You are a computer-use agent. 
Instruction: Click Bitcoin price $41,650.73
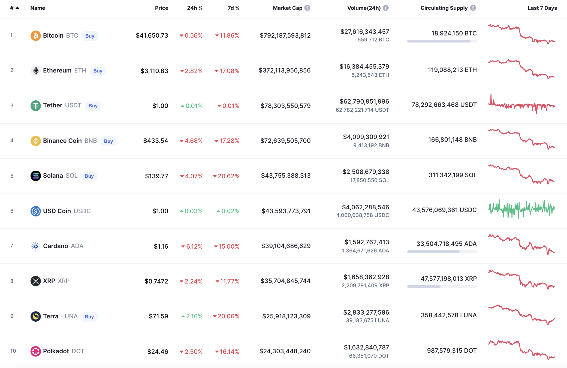(152, 35)
